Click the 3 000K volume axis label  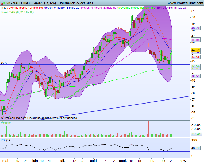[x=196, y=125]
